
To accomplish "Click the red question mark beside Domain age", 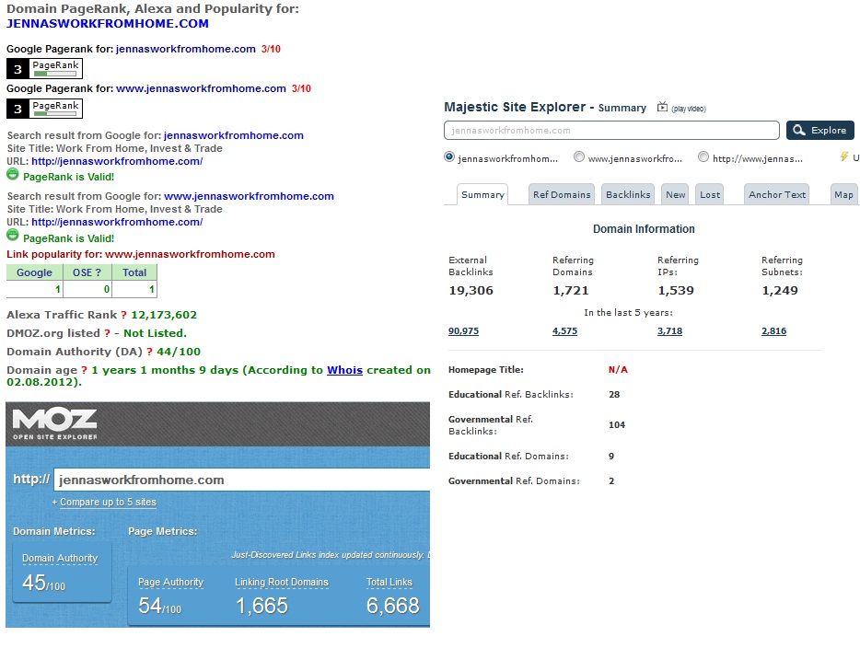I will (x=85, y=370).
